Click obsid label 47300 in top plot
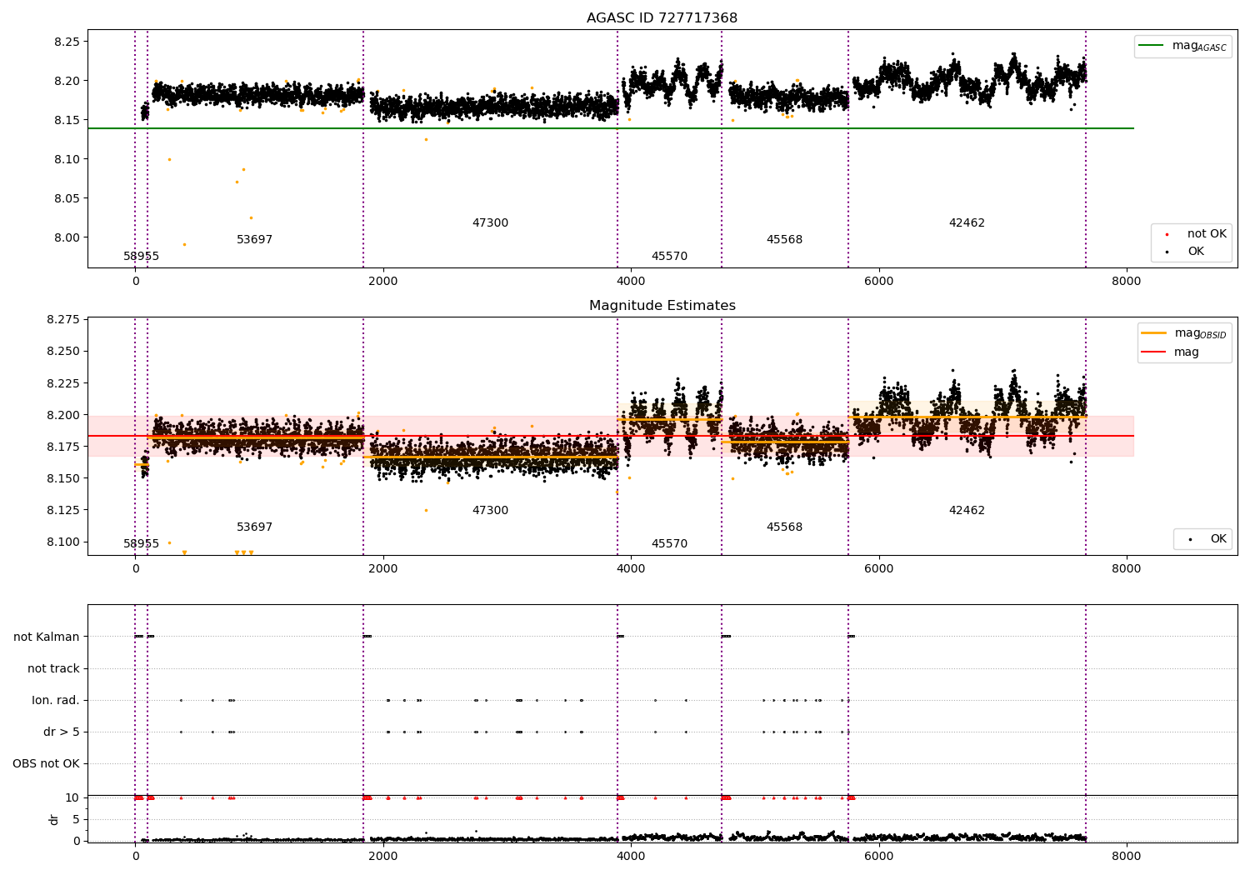 (x=490, y=223)
